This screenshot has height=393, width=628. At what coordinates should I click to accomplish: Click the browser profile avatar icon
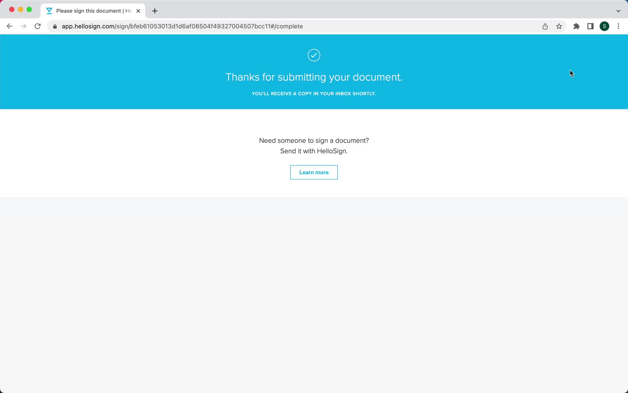(604, 26)
